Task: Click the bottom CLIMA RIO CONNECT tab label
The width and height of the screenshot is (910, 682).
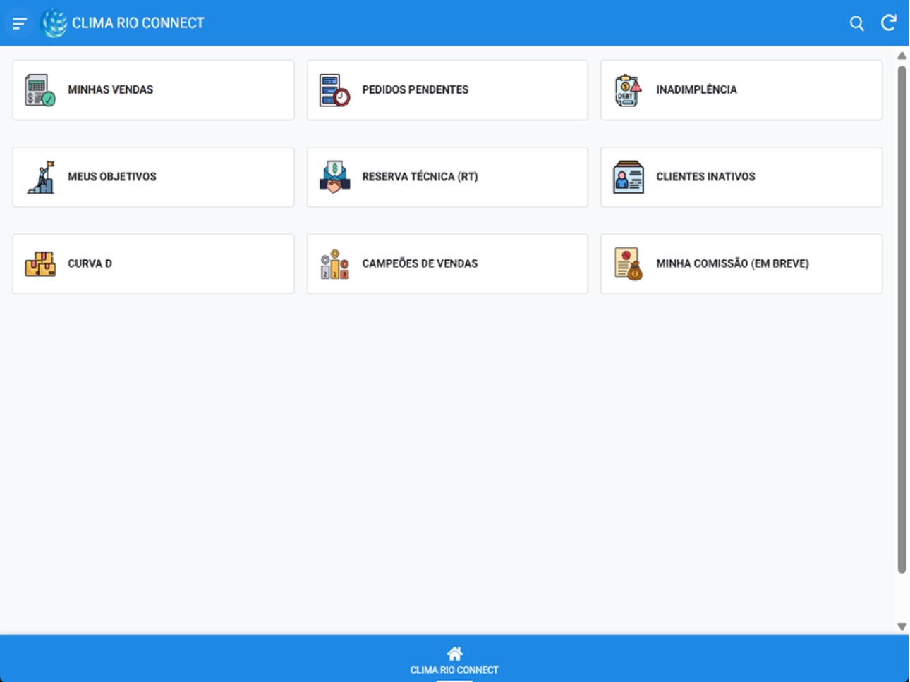Action: point(454,670)
